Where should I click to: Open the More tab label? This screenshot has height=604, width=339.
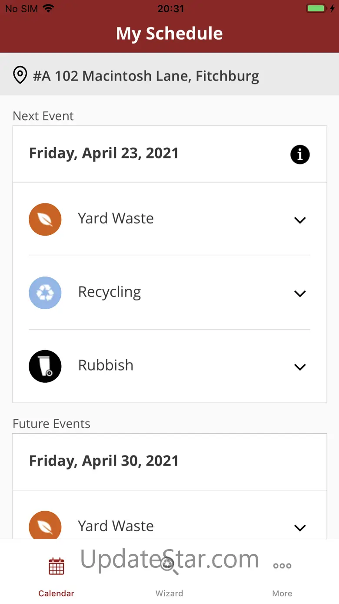click(x=282, y=593)
